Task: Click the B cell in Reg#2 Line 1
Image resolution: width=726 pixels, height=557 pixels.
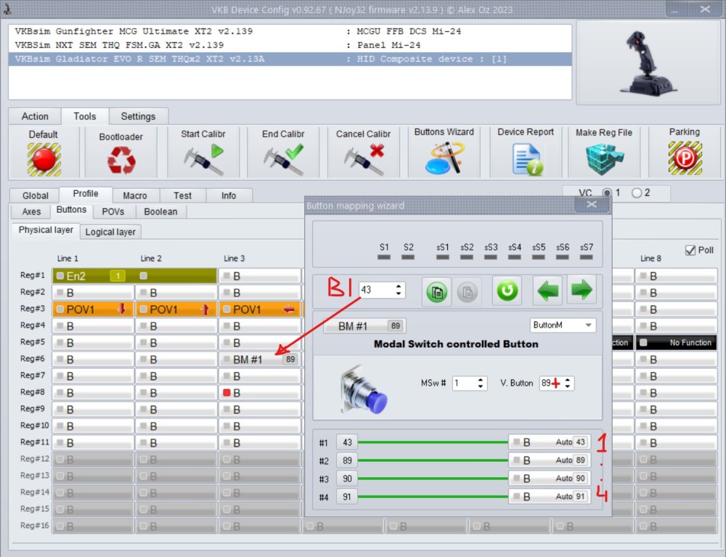Action: click(93, 293)
